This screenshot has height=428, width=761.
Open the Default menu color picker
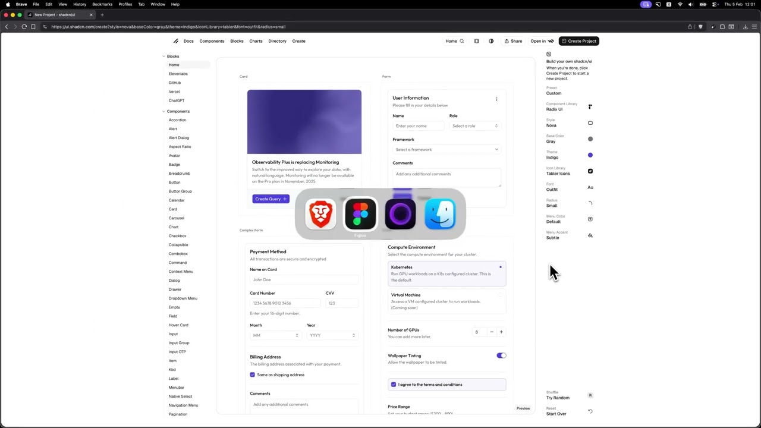590,219
